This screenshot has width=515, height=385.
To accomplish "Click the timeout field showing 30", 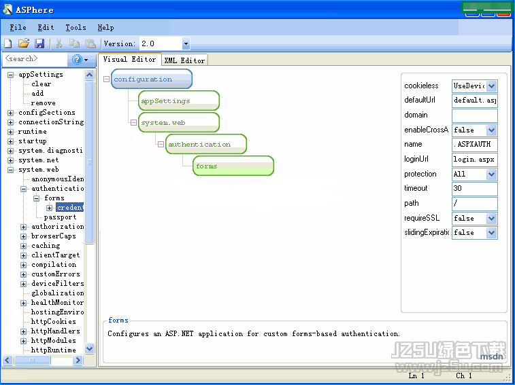I will click(475, 189).
